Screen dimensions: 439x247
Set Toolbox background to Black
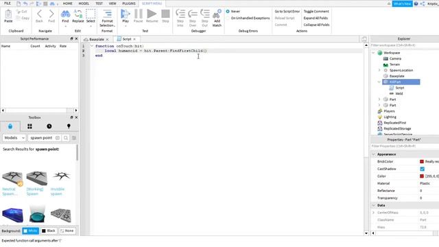tap(49, 231)
